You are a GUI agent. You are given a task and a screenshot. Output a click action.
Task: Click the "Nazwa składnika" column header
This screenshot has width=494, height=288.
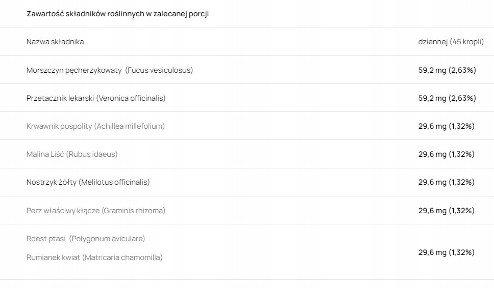(x=55, y=42)
